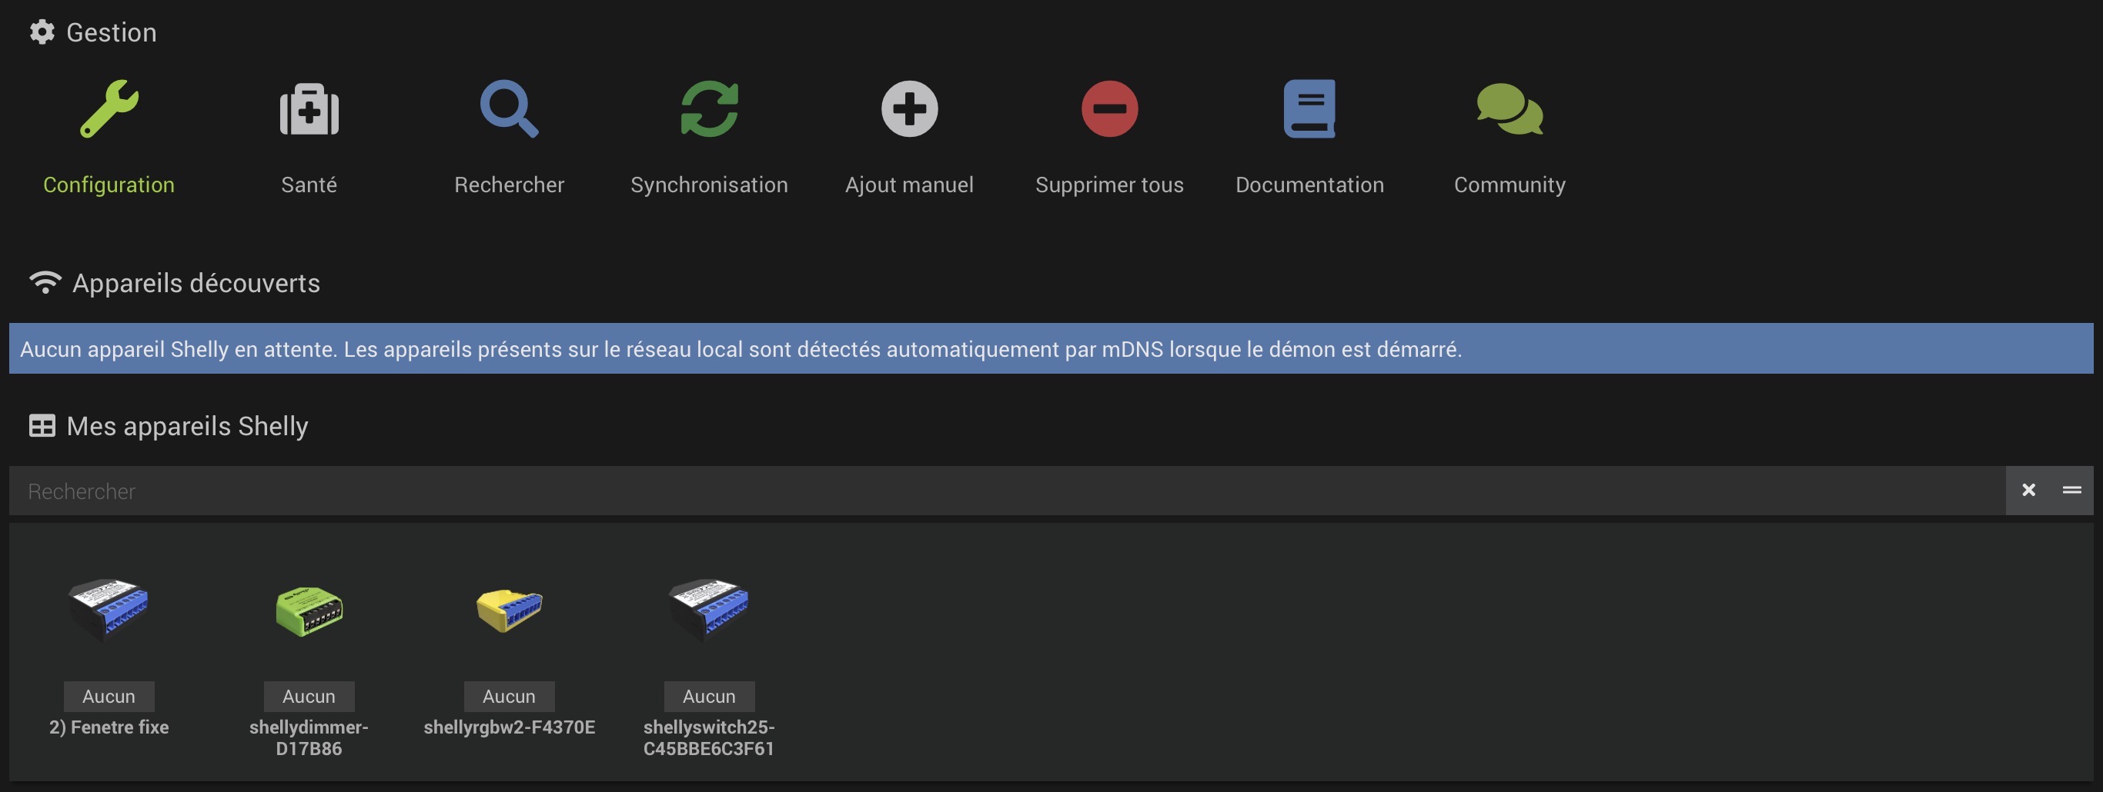This screenshot has height=792, width=2103.
Task: Click the Aucun tag on shellyrgbw2-F4370E
Action: pyautogui.click(x=510, y=697)
